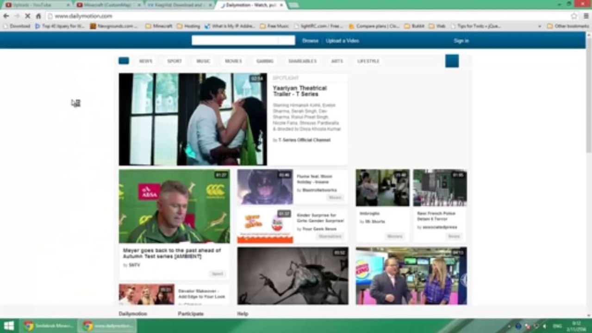The height and width of the screenshot is (333, 592).
Task: Open the Raw: French Police video thumbnail
Action: [x=440, y=188]
